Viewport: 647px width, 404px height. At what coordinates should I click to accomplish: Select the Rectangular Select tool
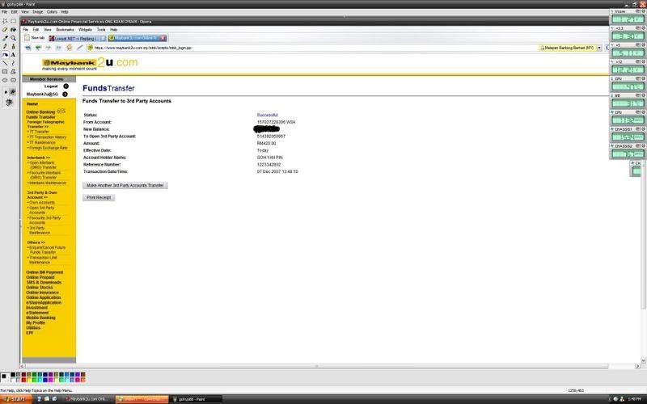14,20
